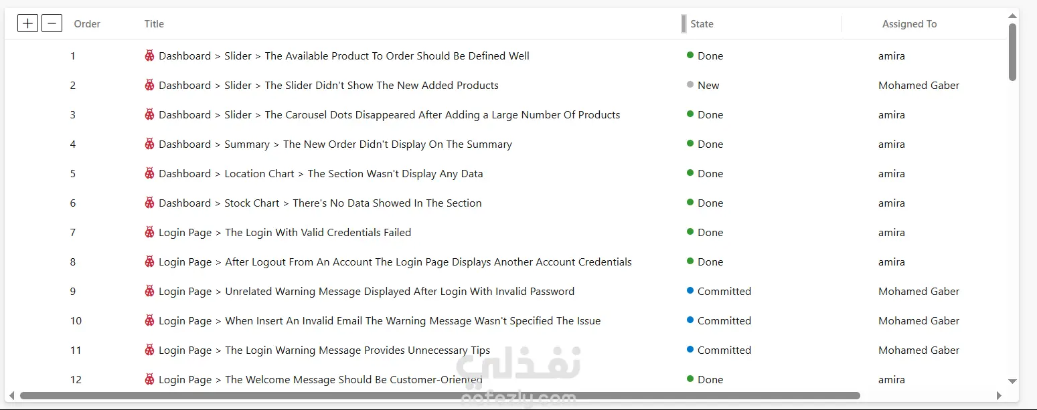This screenshot has width=1037, height=410.
Task: Click the collapse all (minus) button
Action: 52,24
